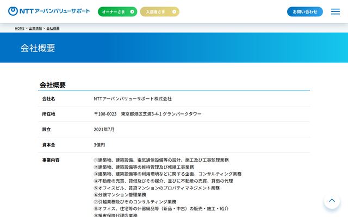Select the 会社概要 blue banner title

pos(38,48)
